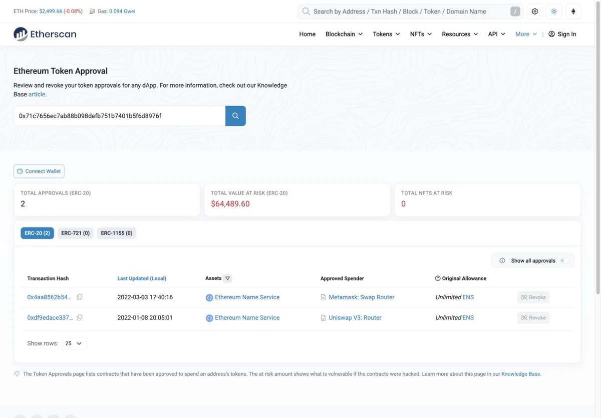Image resolution: width=601 pixels, height=418 pixels.
Task: Click Last Updated (Local) column header
Action: (142, 278)
